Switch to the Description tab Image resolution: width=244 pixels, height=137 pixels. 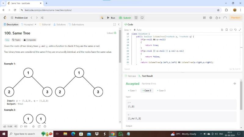pyautogui.click(x=11, y=25)
